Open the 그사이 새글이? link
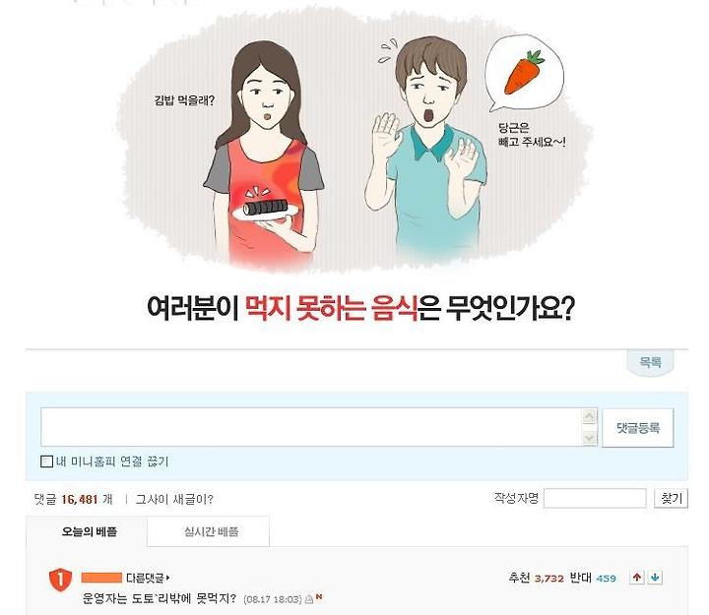 pos(174,499)
